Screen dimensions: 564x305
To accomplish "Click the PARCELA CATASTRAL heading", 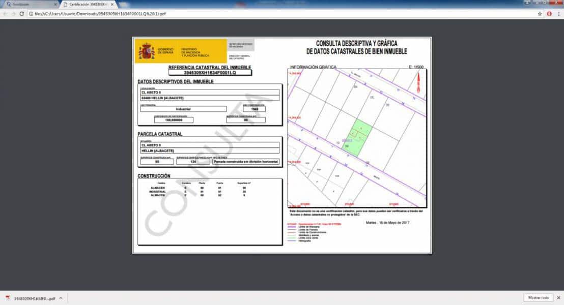I will 160,134.
